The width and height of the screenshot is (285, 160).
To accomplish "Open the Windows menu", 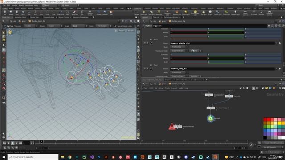I will click(x=29, y=5).
